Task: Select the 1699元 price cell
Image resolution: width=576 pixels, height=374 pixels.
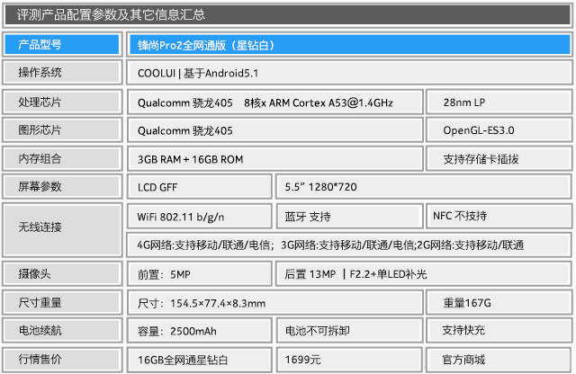Action: point(349,360)
